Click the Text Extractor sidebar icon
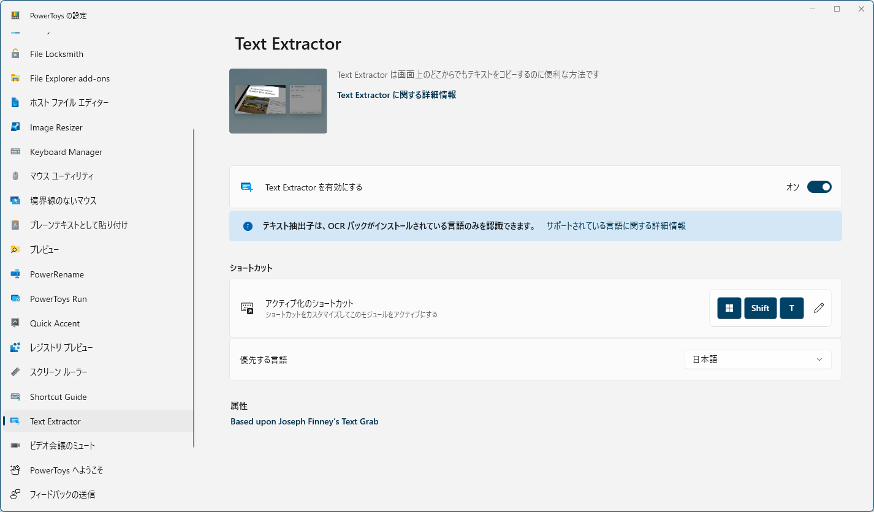 click(15, 421)
